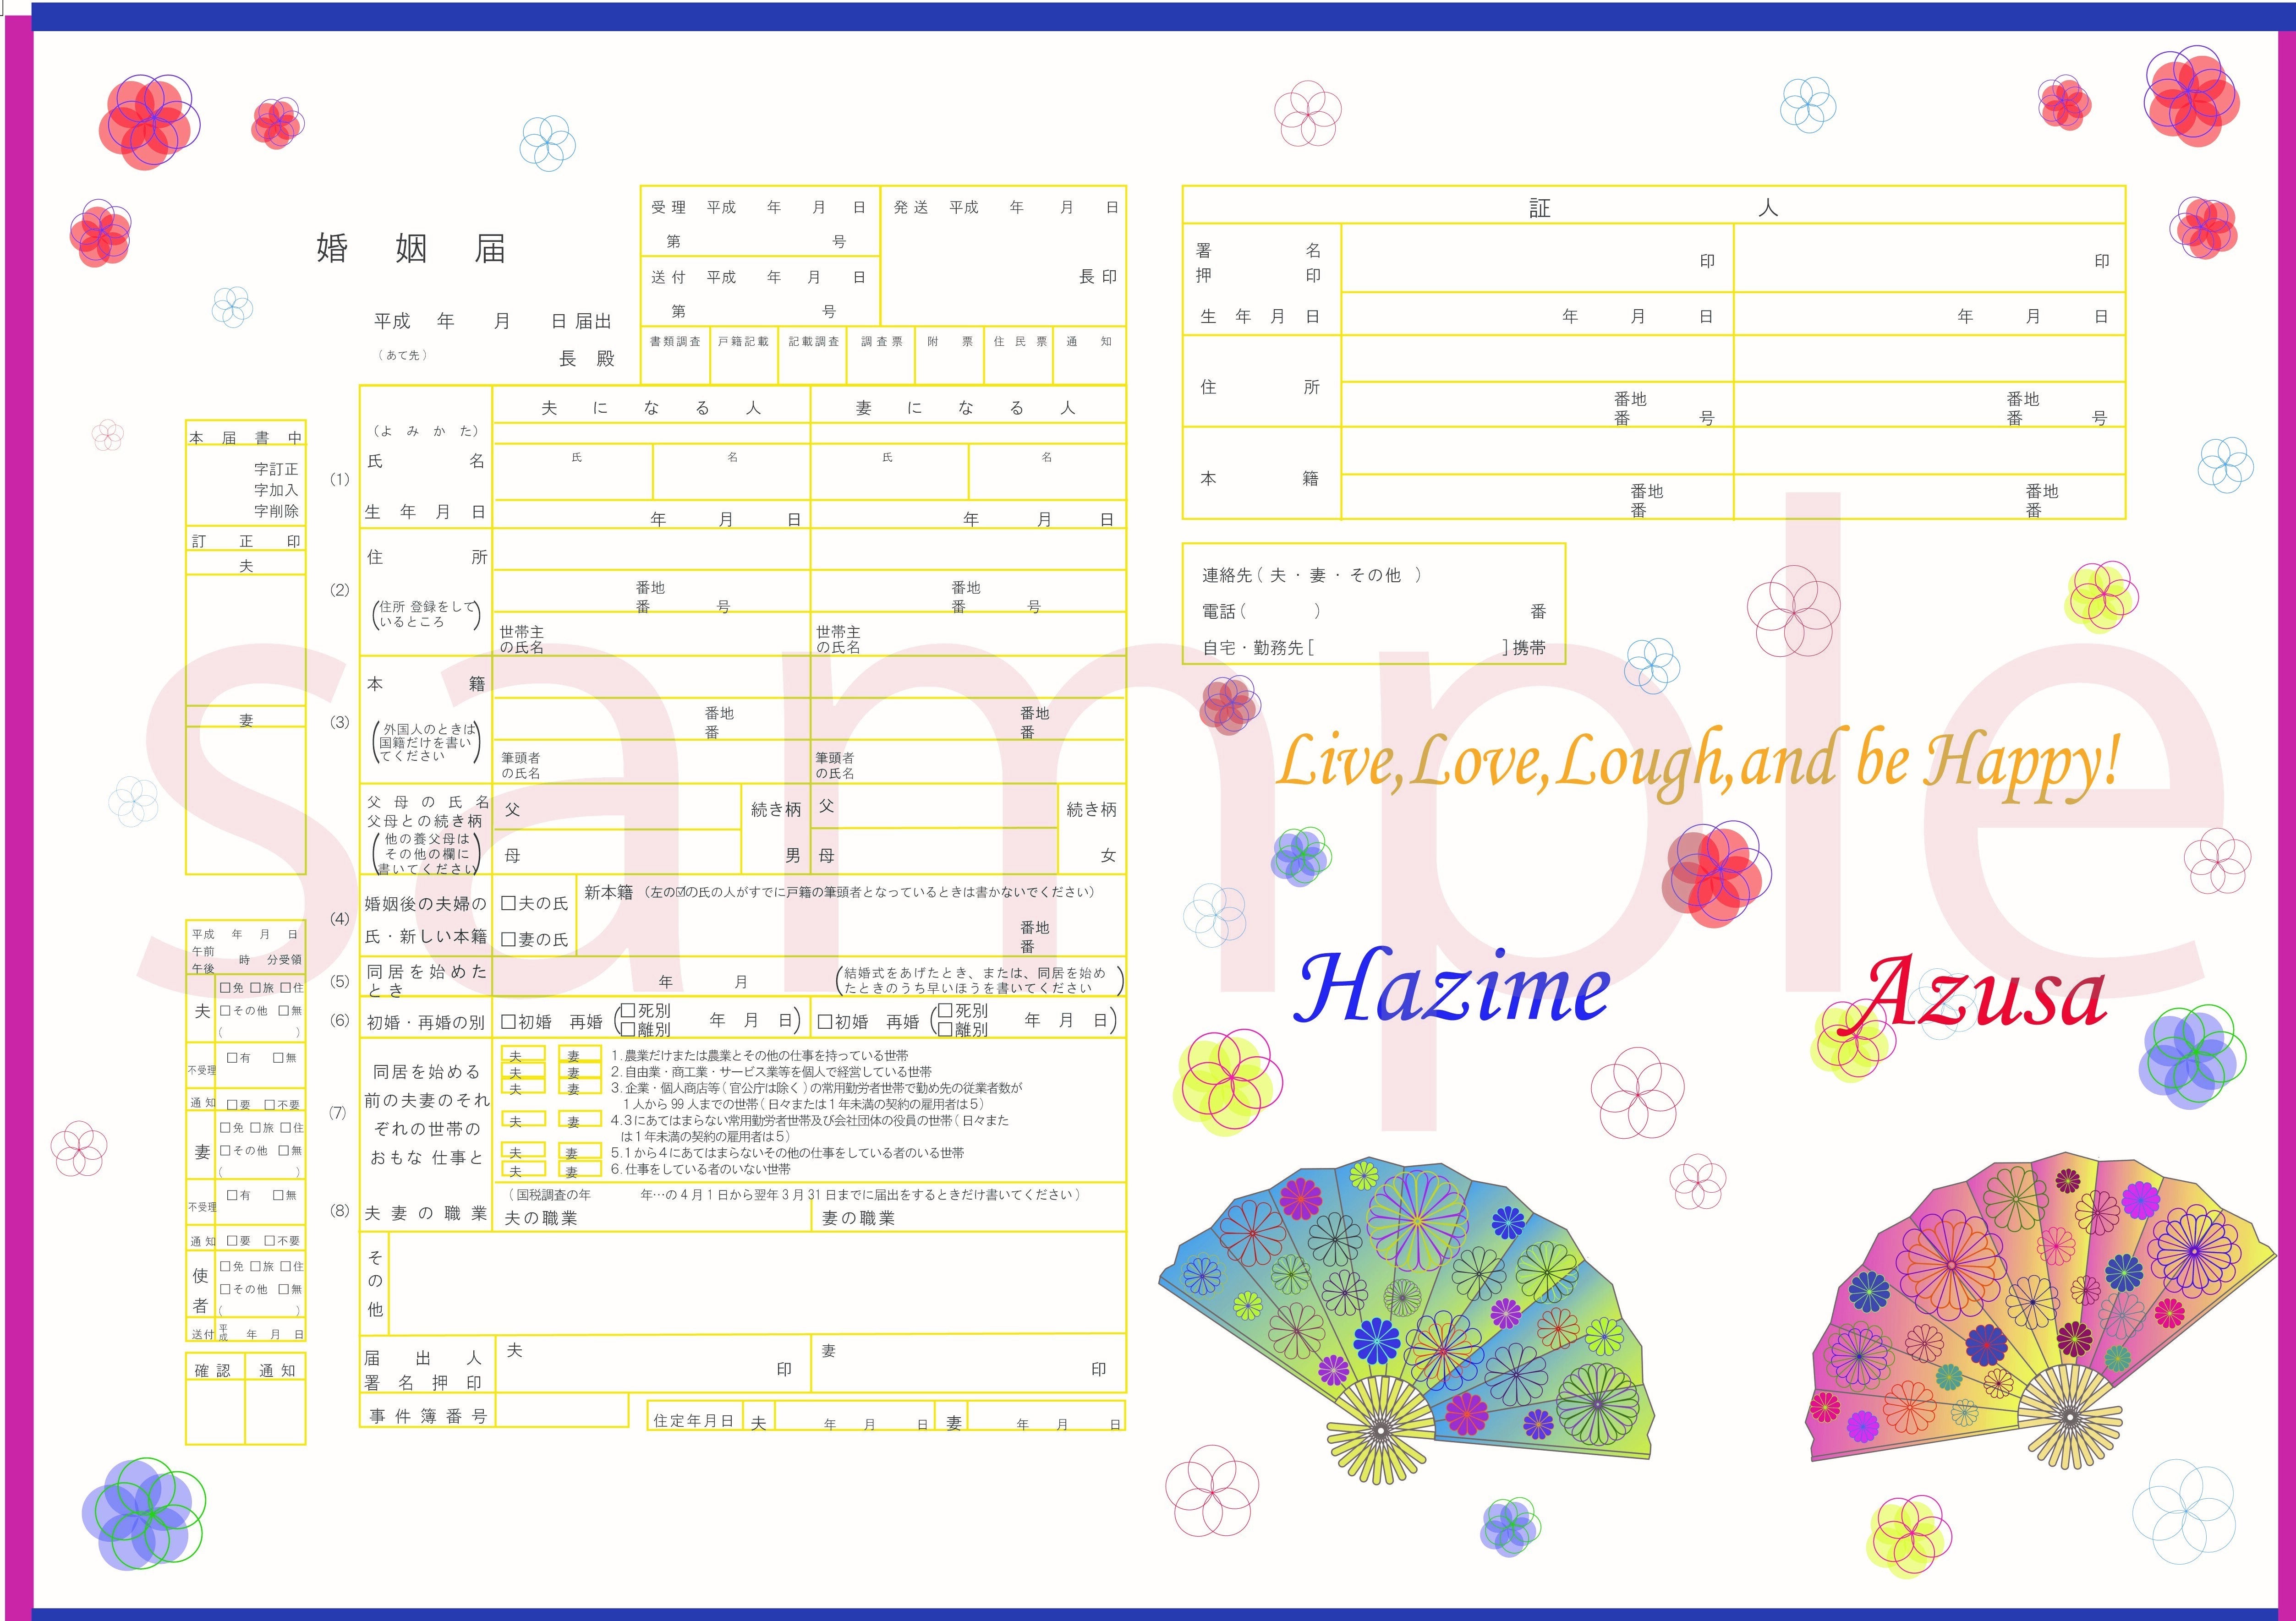The height and width of the screenshot is (1621, 2296).
Task: Click the 証人 header of the witness table
Action: point(1653,207)
